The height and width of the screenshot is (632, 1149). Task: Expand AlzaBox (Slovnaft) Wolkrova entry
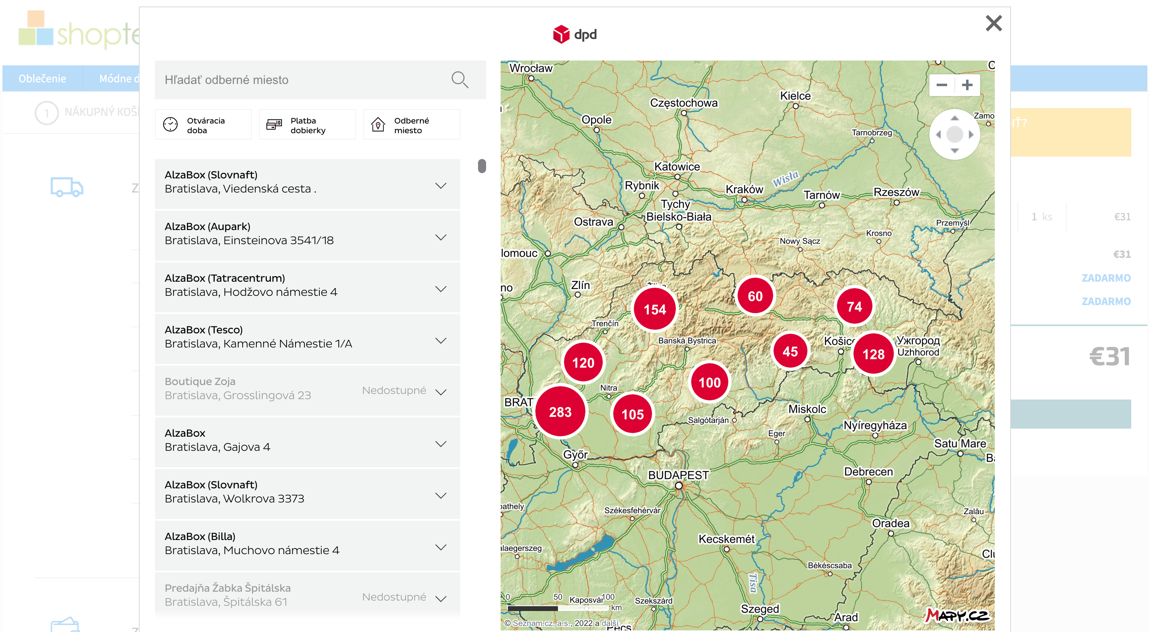click(441, 496)
